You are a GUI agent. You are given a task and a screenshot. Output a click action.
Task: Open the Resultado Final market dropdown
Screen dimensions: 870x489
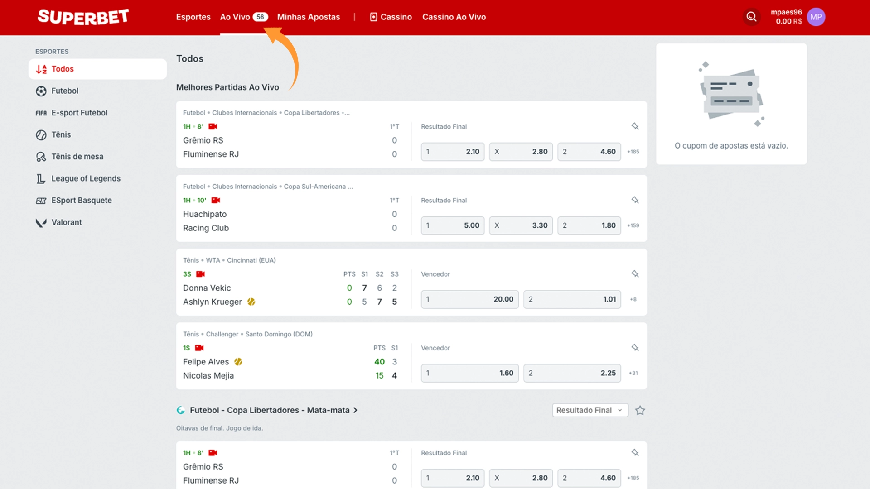point(590,410)
